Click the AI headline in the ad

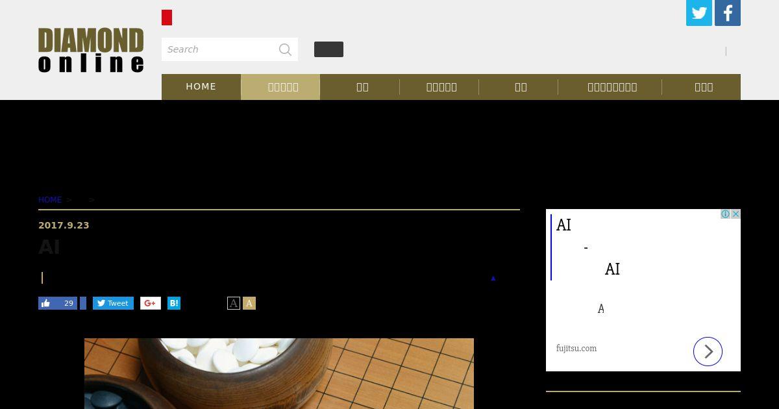point(564,225)
